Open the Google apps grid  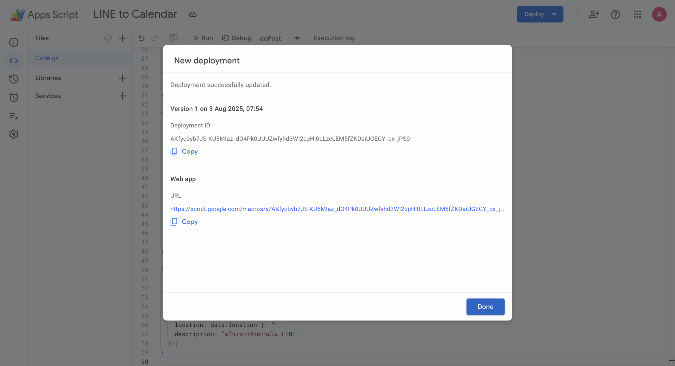point(637,14)
